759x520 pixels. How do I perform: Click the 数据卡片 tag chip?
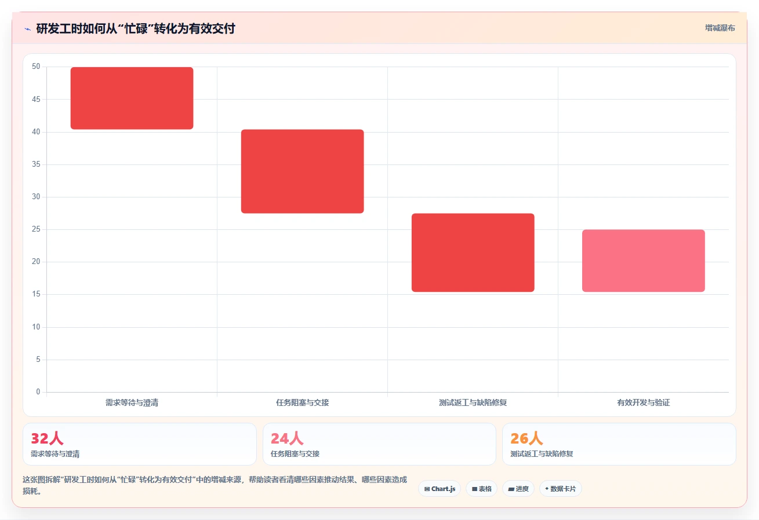tap(560, 489)
